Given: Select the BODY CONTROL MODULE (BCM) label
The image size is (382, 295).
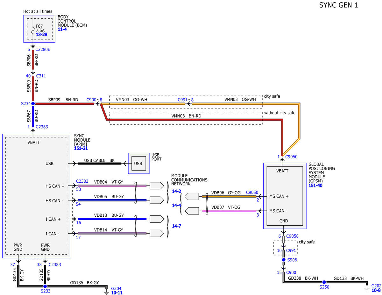Looking at the screenshot, I should [72, 21].
